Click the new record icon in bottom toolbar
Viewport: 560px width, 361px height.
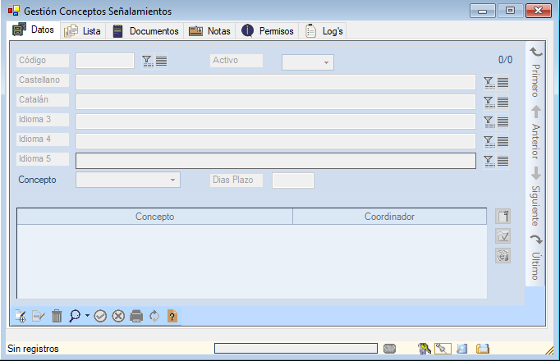[x=21, y=316]
